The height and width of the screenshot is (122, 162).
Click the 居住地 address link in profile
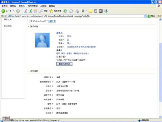click(x=81, y=47)
